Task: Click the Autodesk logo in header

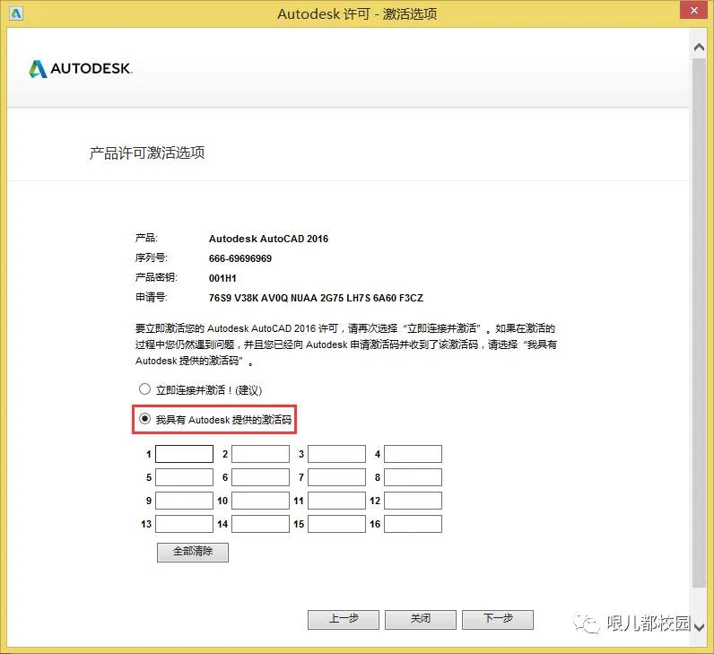Action: click(81, 69)
